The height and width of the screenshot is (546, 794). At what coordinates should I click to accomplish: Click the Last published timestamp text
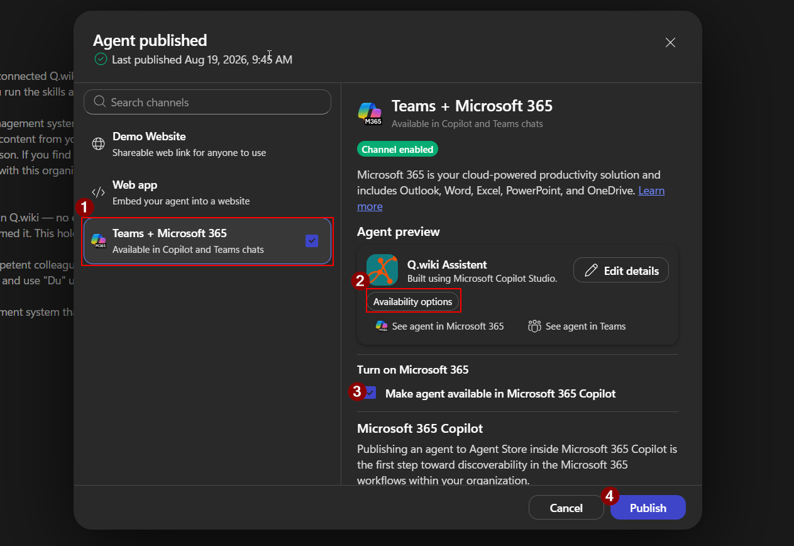click(202, 60)
